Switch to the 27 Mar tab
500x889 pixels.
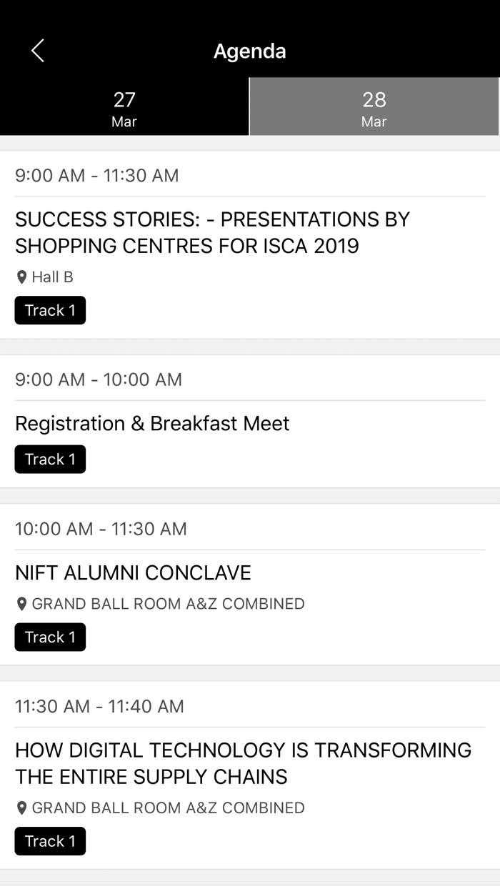click(124, 108)
